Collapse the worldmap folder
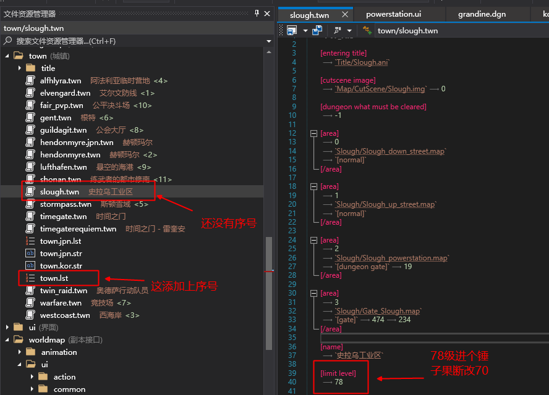 click(7, 339)
